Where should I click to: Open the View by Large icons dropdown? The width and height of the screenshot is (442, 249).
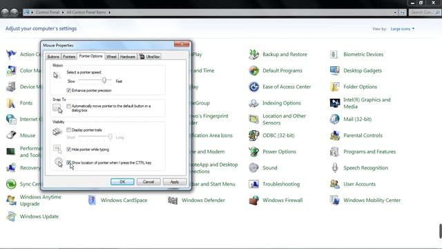[403, 29]
